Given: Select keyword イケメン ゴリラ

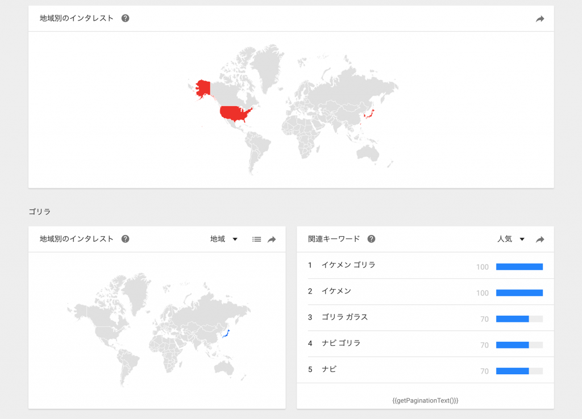Looking at the screenshot, I should pos(348,265).
